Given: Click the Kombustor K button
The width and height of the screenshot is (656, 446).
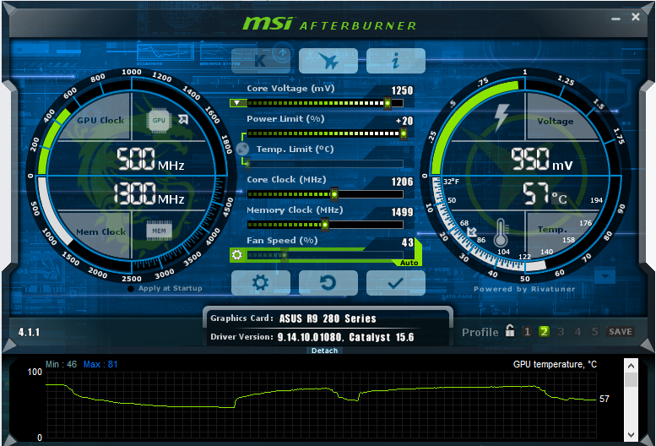Looking at the screenshot, I should tap(261, 61).
